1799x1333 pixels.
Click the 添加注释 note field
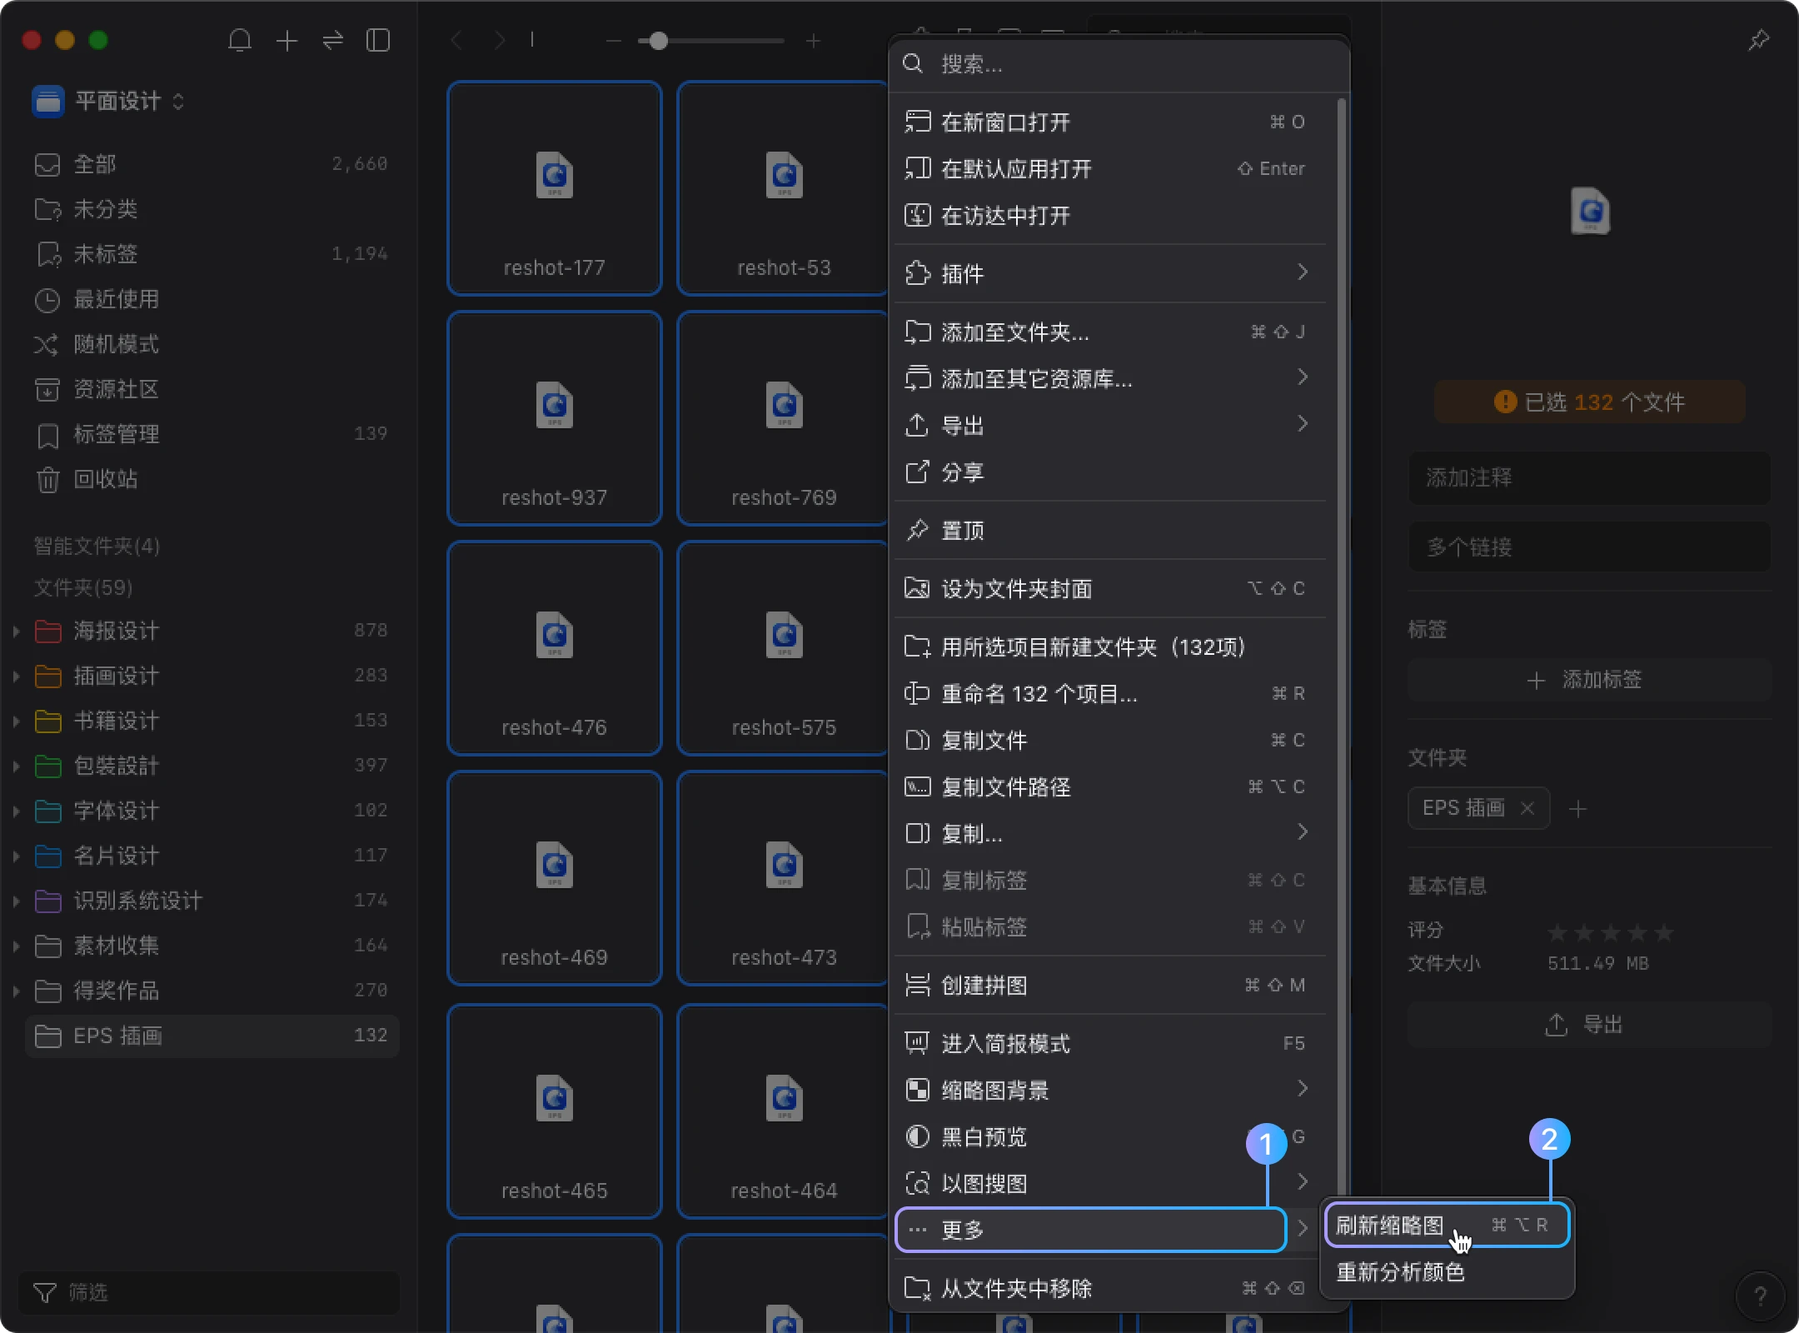coord(1589,478)
